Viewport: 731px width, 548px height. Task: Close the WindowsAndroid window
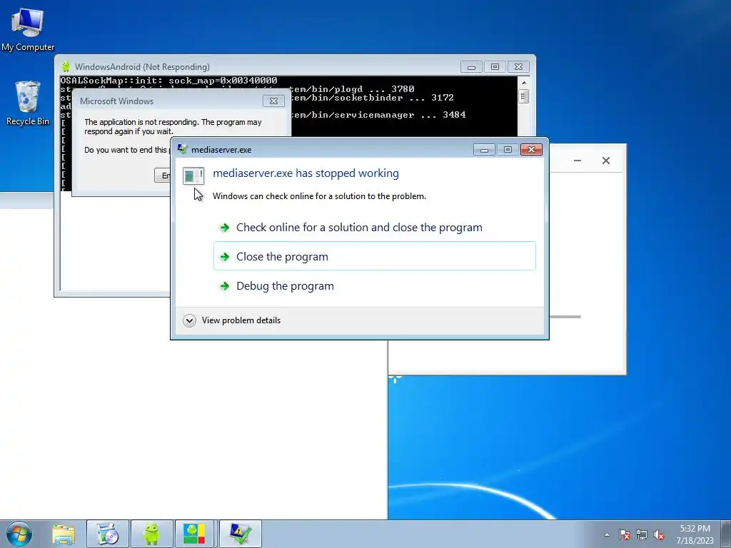point(518,67)
